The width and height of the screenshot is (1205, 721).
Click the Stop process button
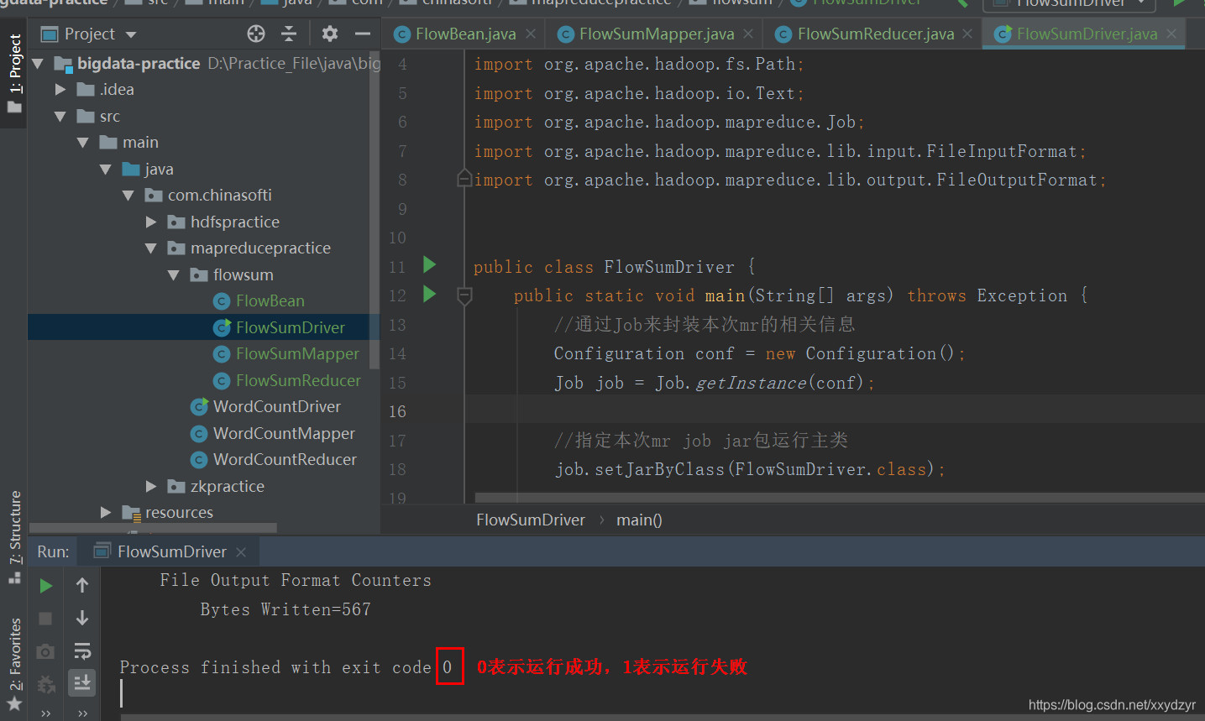point(46,619)
